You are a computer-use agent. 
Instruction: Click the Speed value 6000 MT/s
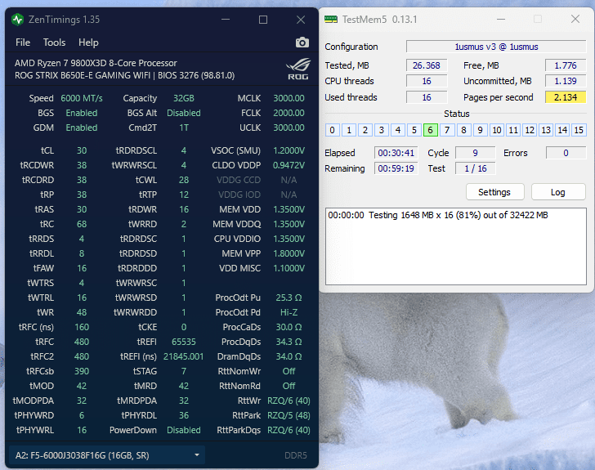point(82,98)
